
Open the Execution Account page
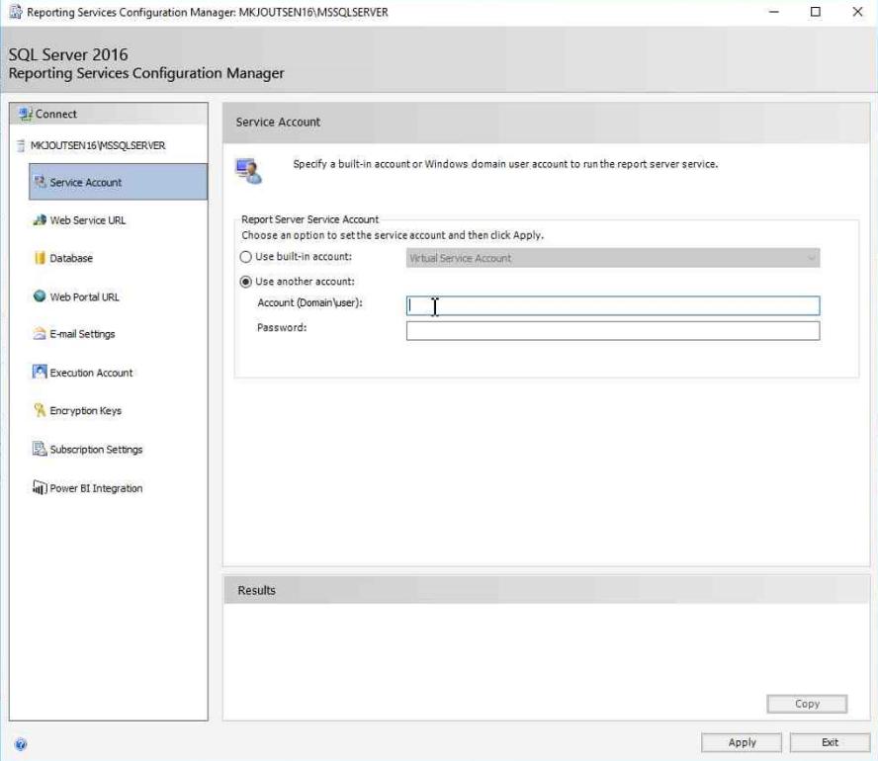(91, 373)
